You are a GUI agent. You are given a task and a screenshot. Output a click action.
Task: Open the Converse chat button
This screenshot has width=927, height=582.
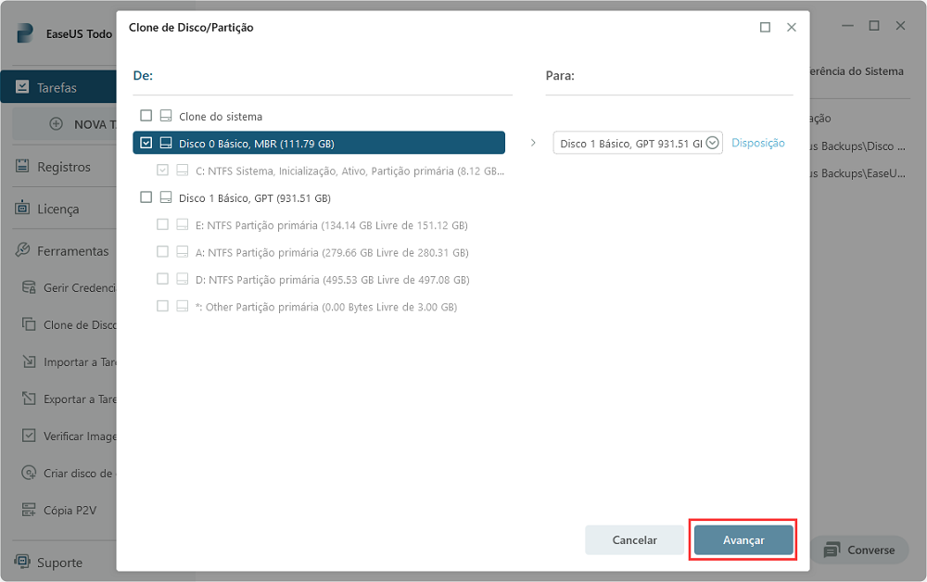click(858, 550)
